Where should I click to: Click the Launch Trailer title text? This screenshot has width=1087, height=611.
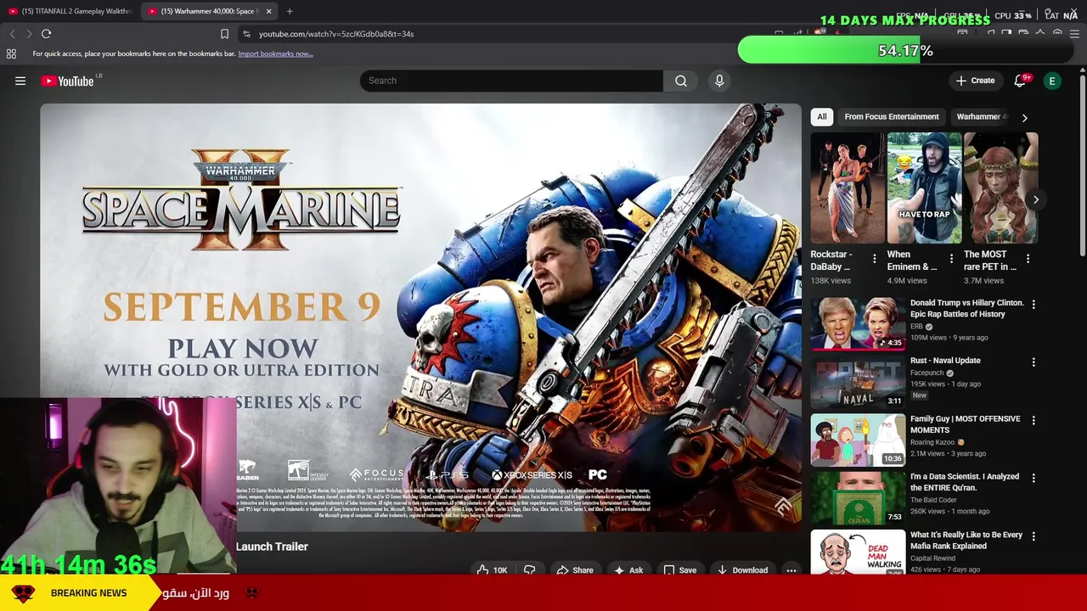272,547
